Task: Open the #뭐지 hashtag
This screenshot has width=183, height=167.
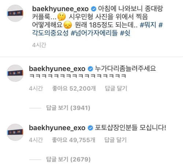Action: click(148, 25)
